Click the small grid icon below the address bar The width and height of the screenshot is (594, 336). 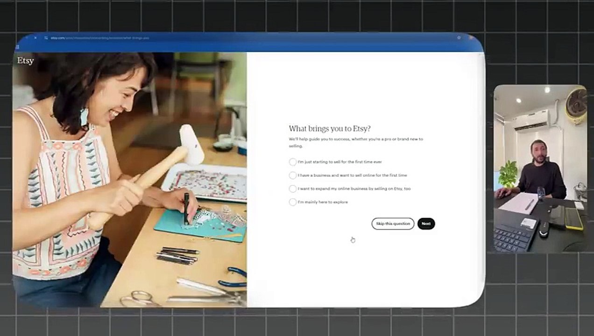coord(17,47)
